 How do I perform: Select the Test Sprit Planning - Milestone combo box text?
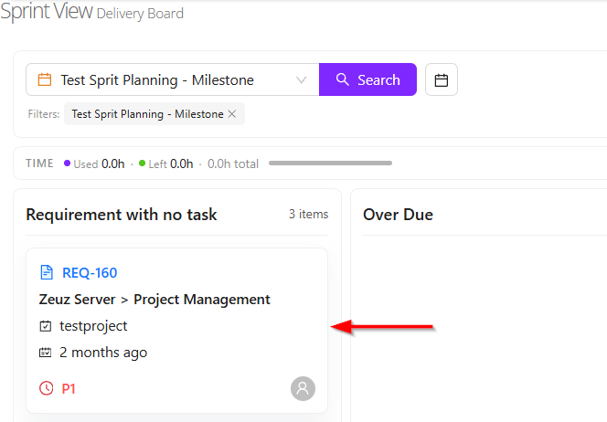(x=157, y=79)
